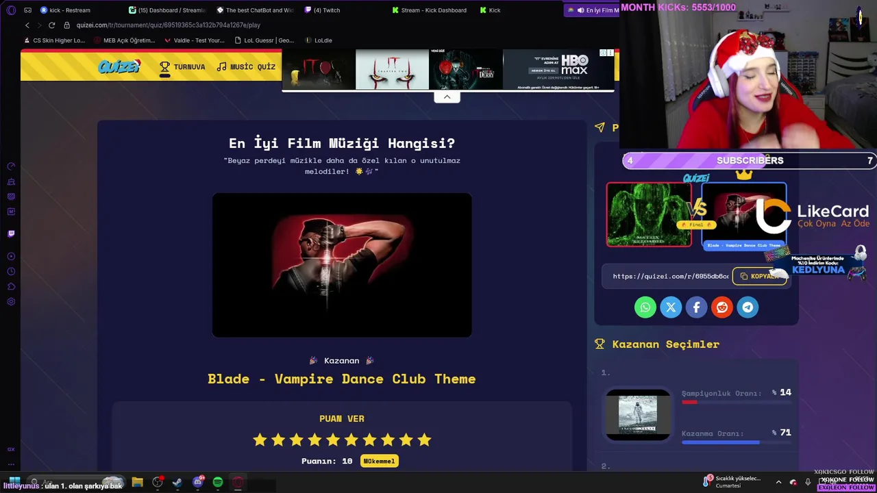
Task: Click the 'Blade - Vampire Dance Club Theme' title
Action: (342, 379)
